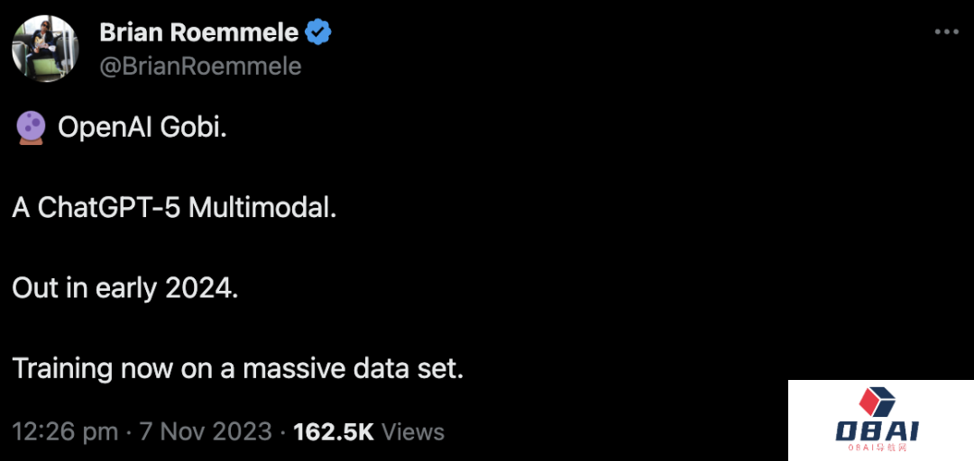Open the @BrianRoemmele handle link
Image resolution: width=974 pixels, height=461 pixels.
coord(200,67)
